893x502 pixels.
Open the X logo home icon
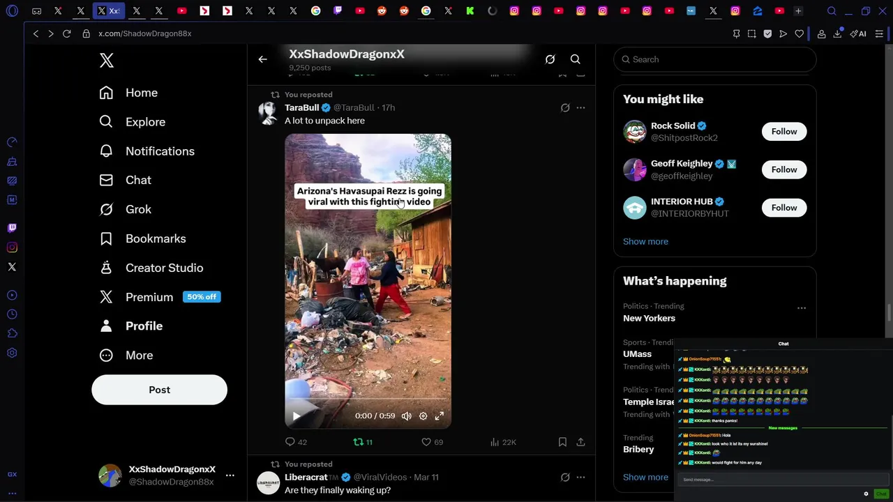click(x=106, y=61)
